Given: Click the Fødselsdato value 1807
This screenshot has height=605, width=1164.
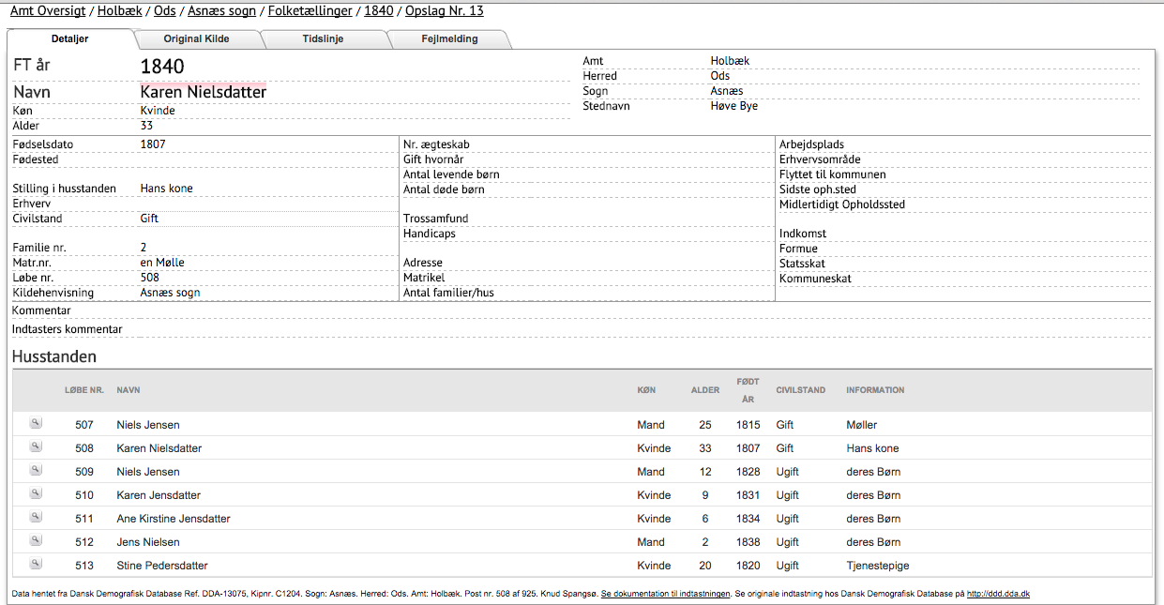Looking at the screenshot, I should point(153,144).
